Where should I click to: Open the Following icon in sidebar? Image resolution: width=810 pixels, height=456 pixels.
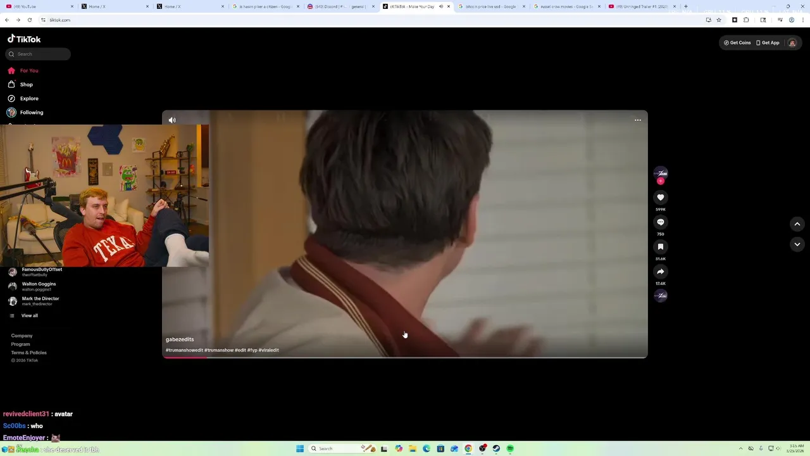pos(11,112)
